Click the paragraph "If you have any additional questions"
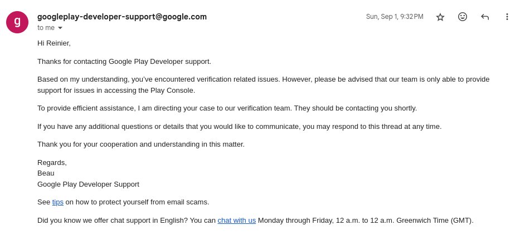This screenshot has width=520, height=235. point(240,127)
